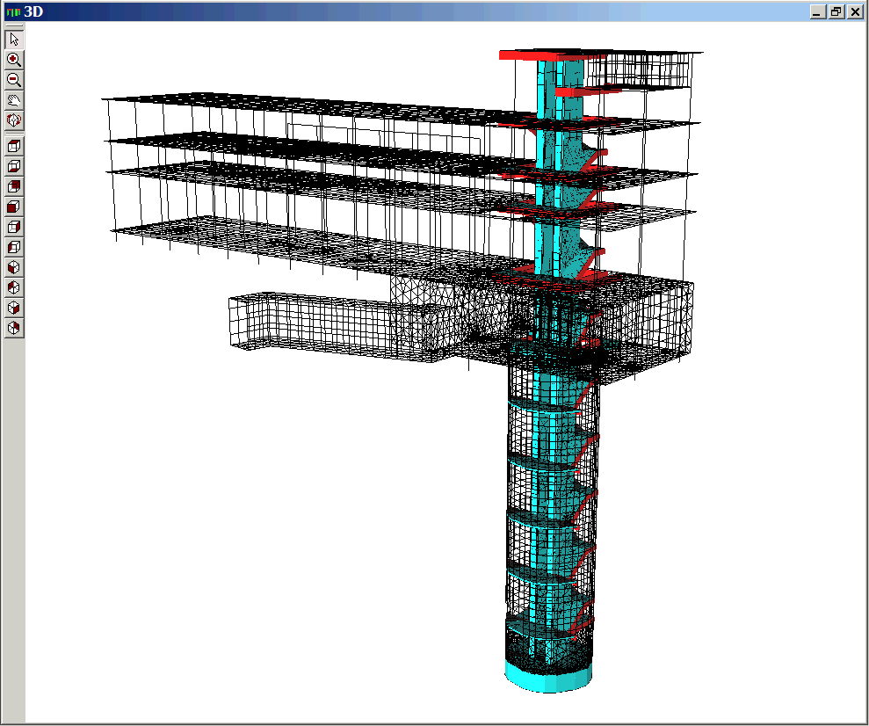
Task: Set isometric view with red upper-left faces
Action: (14, 287)
